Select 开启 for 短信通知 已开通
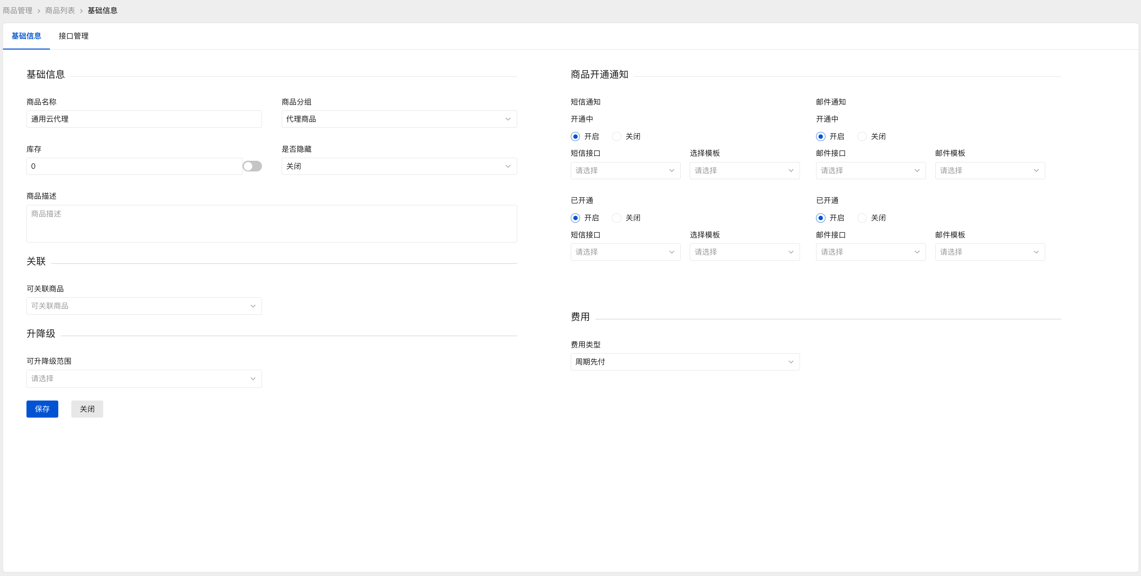 click(x=585, y=218)
